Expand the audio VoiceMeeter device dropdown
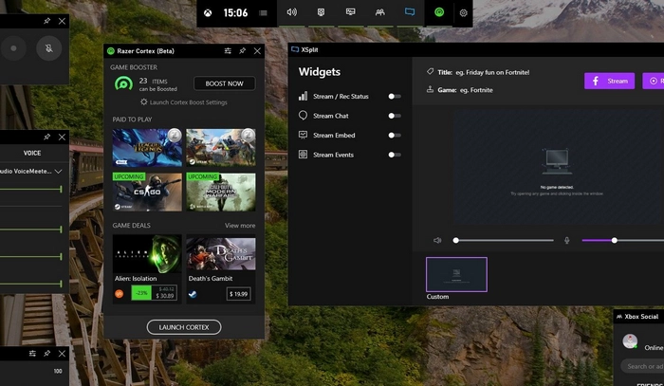Viewport: 664px width, 386px height. click(59, 171)
